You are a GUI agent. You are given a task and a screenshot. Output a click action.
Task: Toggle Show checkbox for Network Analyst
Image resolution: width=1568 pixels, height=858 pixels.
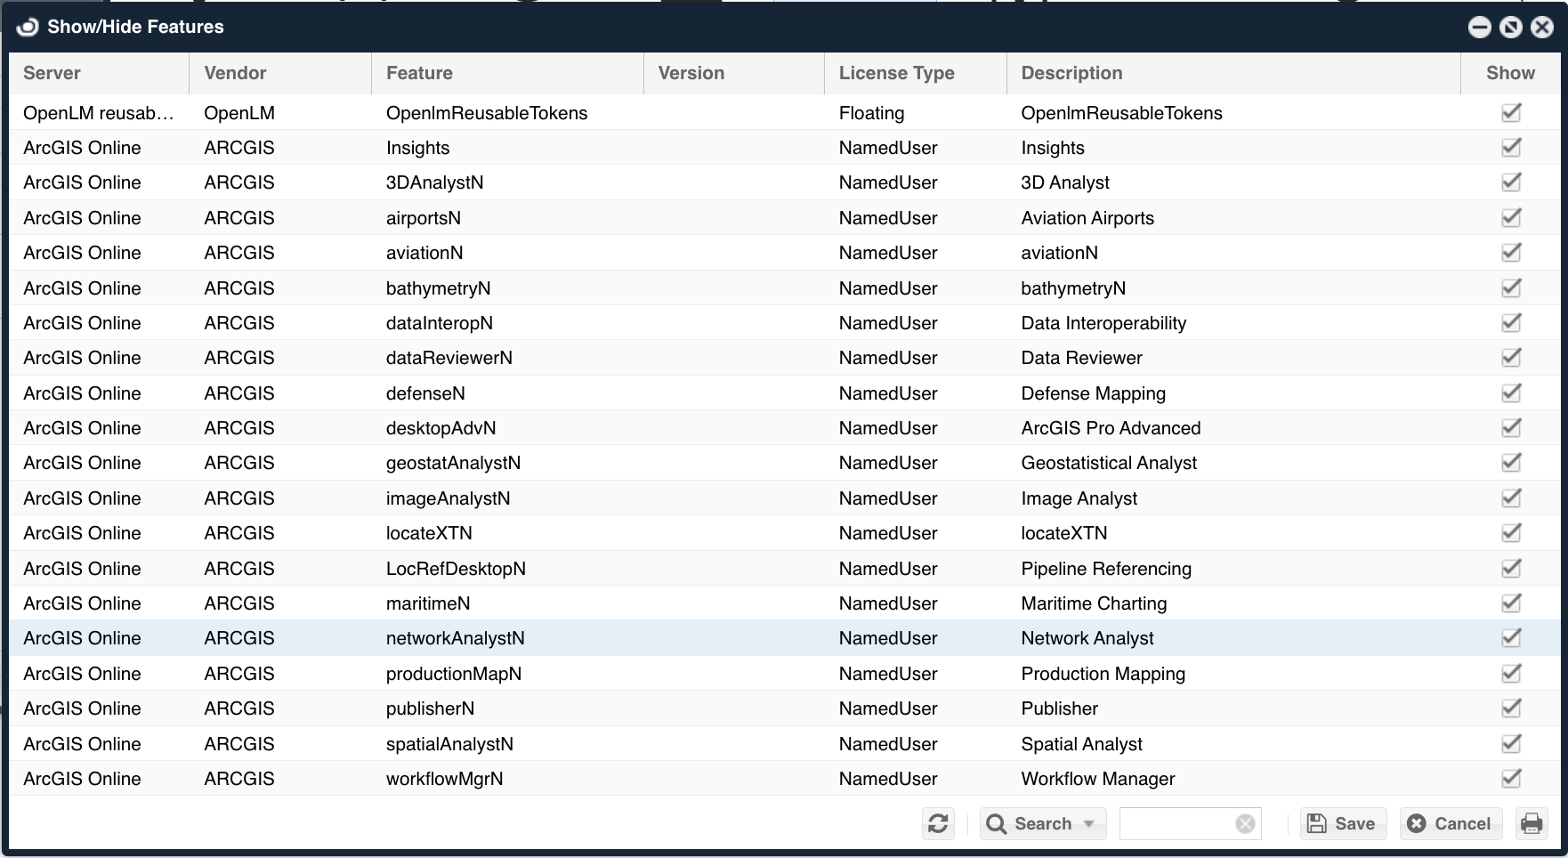tap(1510, 638)
